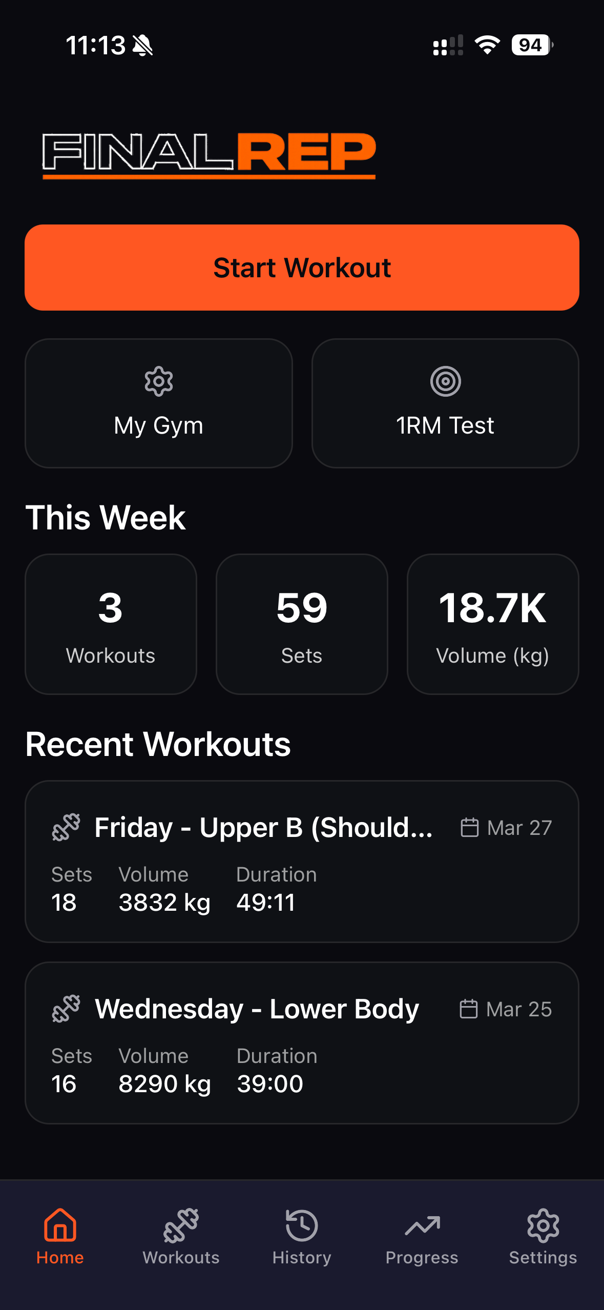604x1310 pixels.
Task: Open the 1RM Test label
Action: [445, 425]
